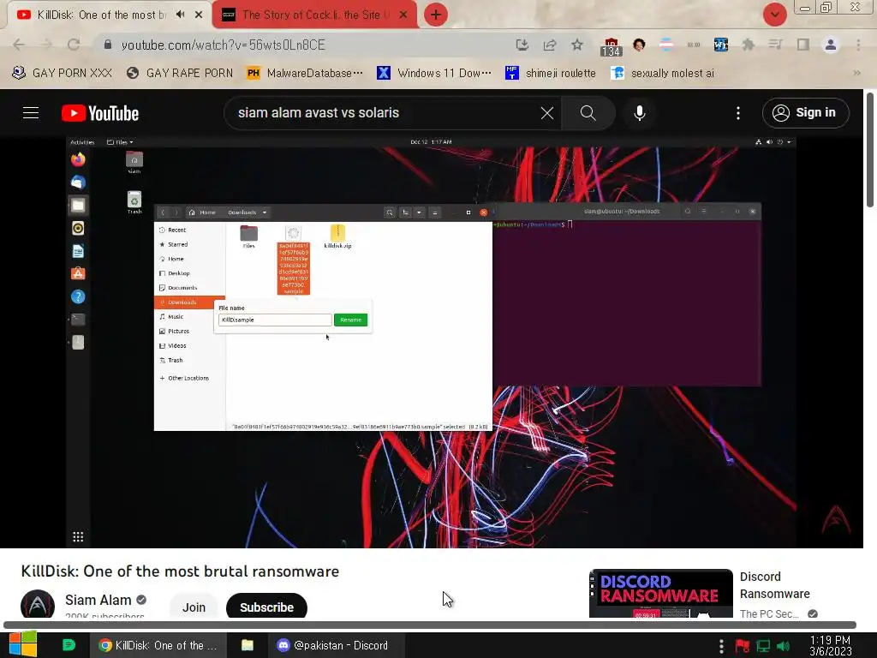This screenshot has height=658, width=877.
Task: Show the browser side panel
Action: point(803,45)
